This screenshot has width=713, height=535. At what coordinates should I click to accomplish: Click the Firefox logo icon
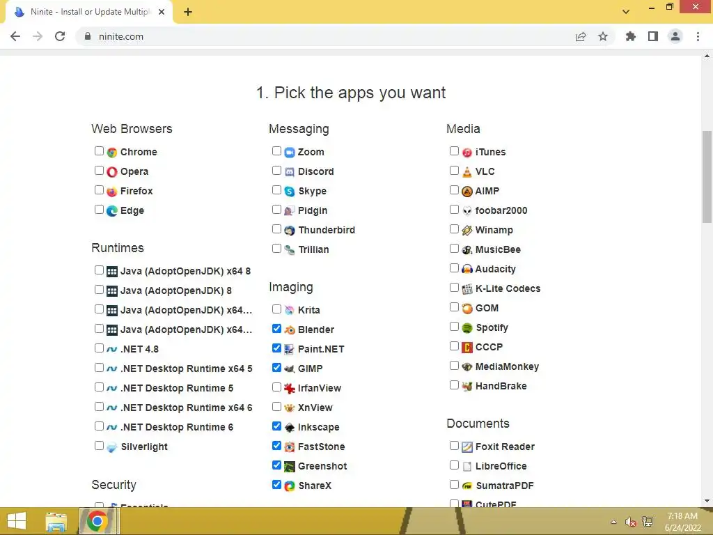point(112,192)
